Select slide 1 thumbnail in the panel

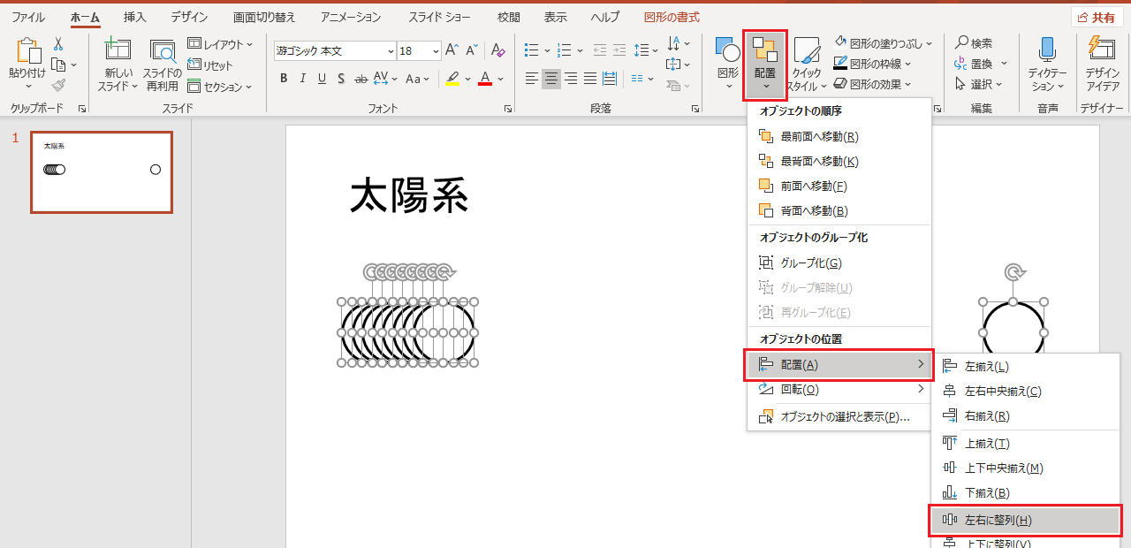[101, 172]
